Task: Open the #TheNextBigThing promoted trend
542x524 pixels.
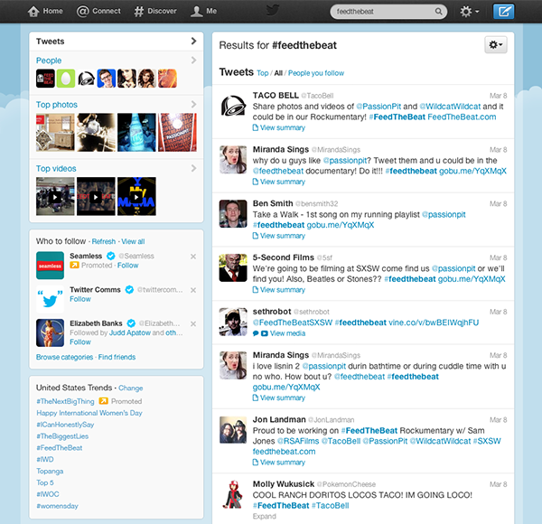Action: pos(65,401)
